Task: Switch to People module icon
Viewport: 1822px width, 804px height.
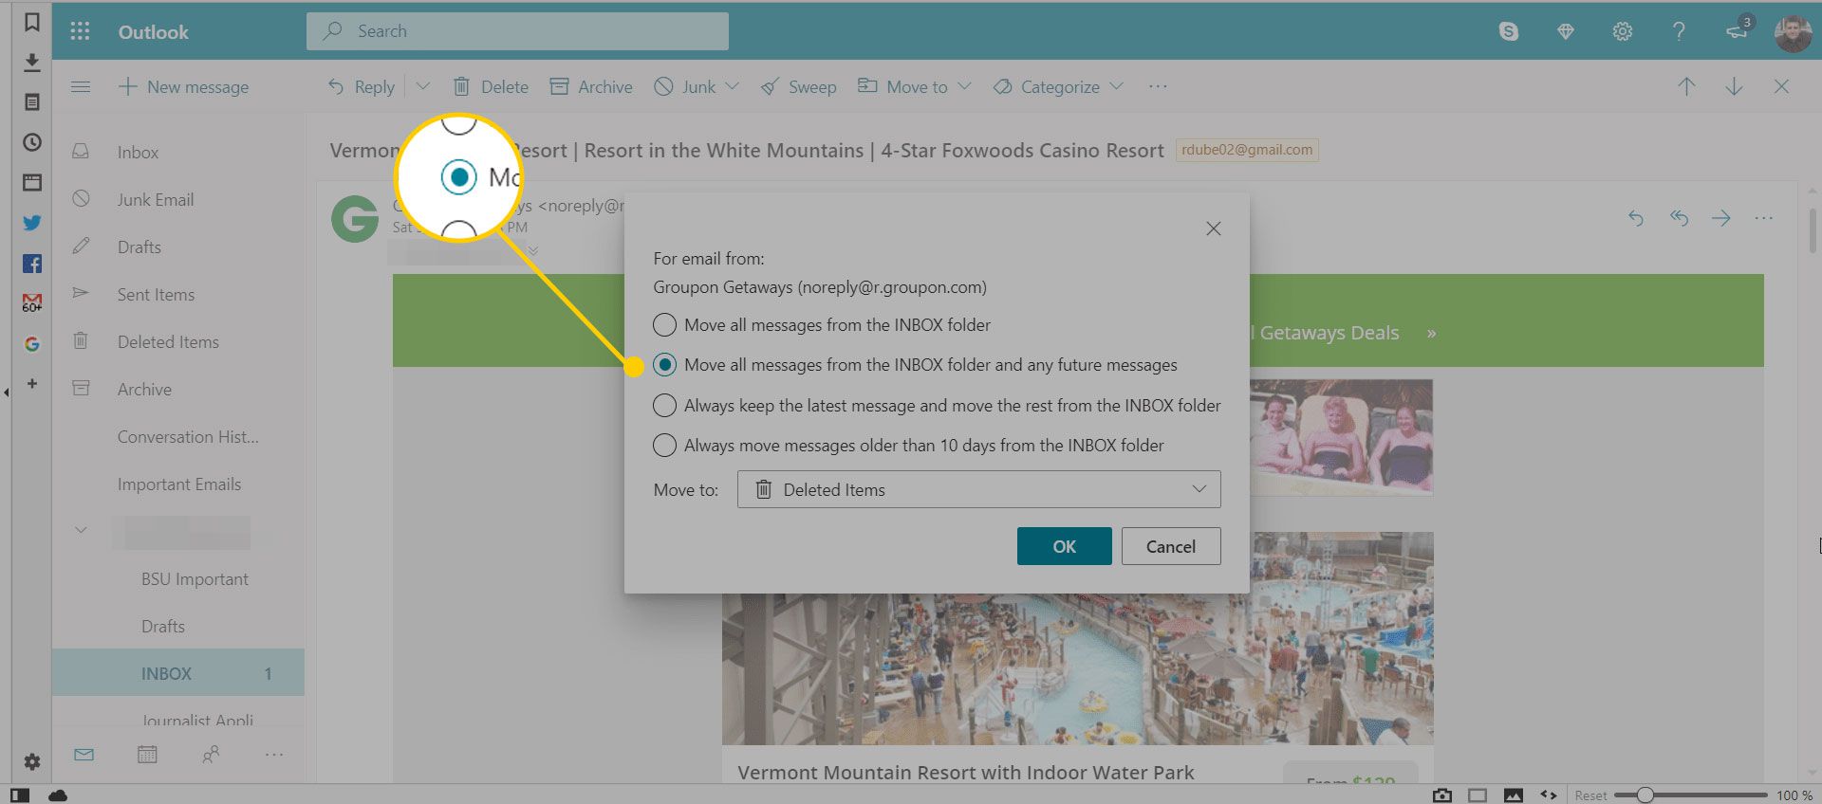Action: 211,755
